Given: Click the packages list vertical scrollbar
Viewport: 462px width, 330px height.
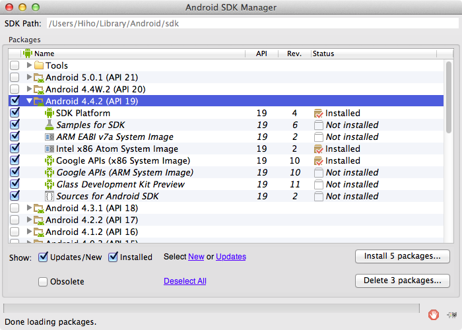Looking at the screenshot, I should [x=449, y=132].
